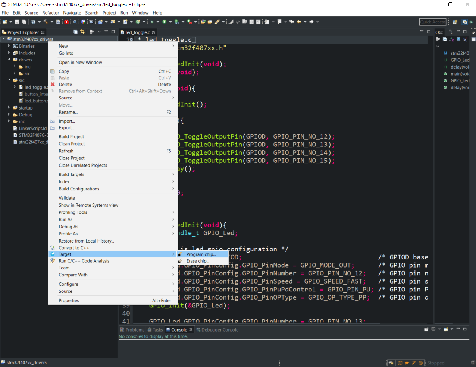Image resolution: width=476 pixels, height=367 pixels.
Task: Choose Export... from the context menu
Action: tap(113, 128)
